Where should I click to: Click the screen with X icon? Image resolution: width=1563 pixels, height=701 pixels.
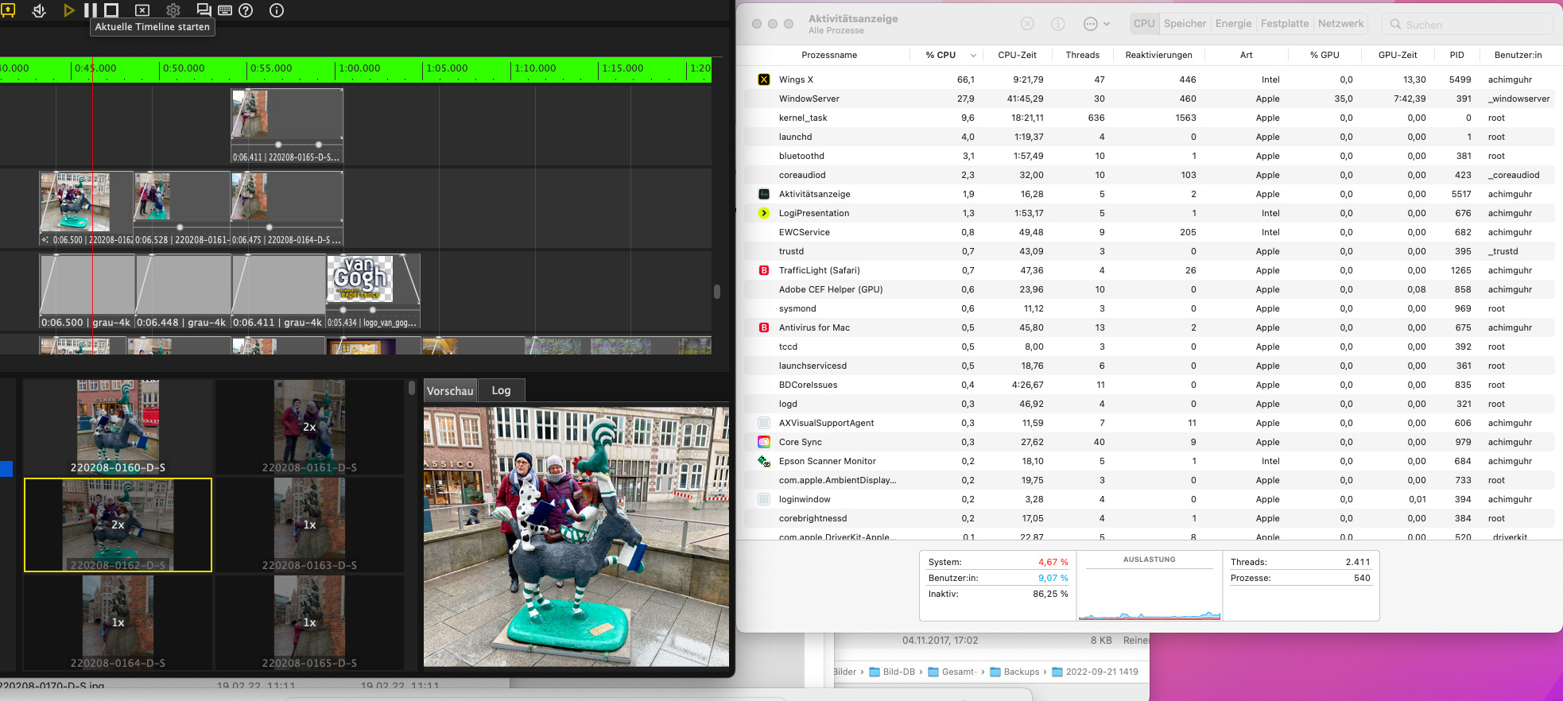click(142, 10)
